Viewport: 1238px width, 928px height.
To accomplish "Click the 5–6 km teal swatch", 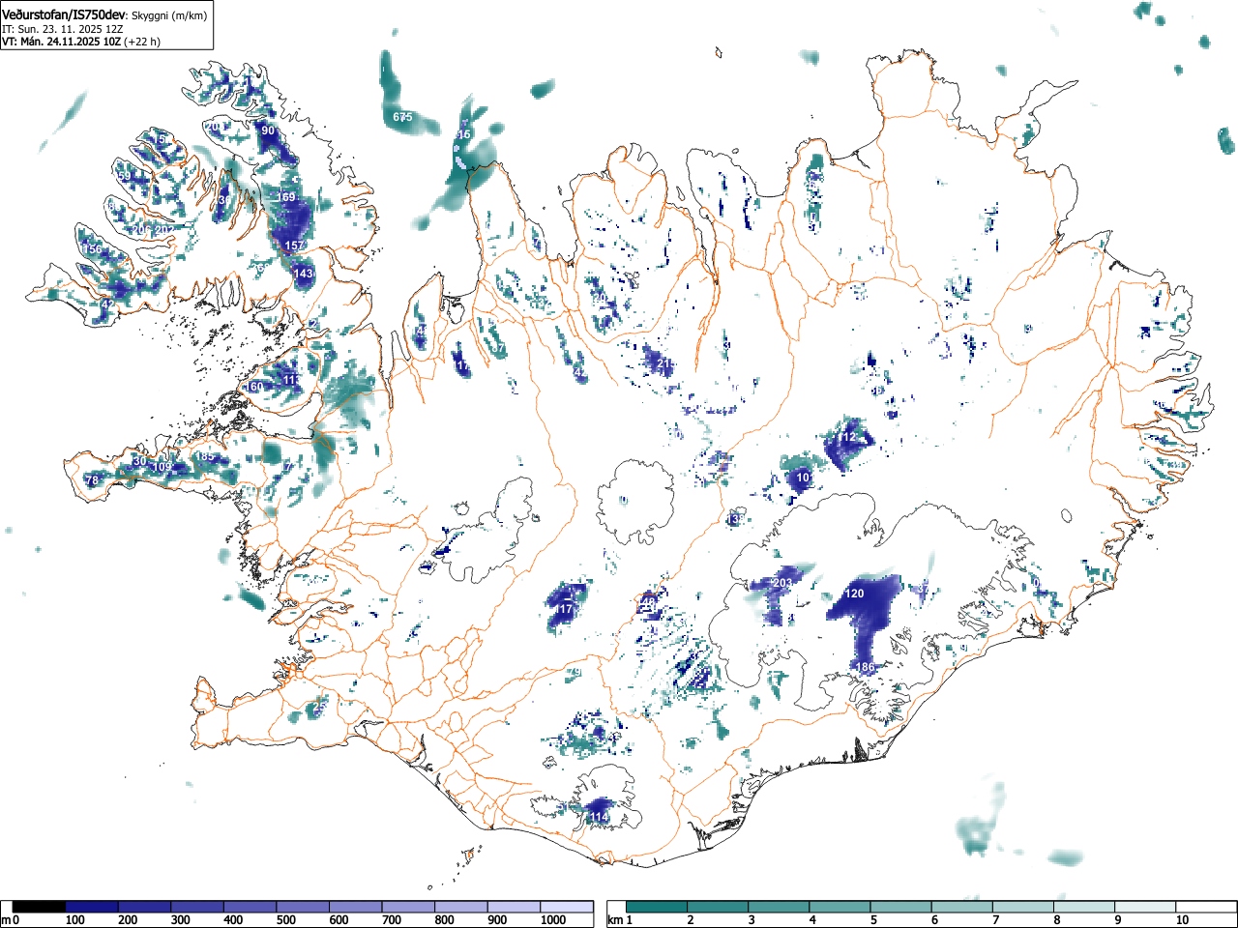I will click(x=901, y=907).
